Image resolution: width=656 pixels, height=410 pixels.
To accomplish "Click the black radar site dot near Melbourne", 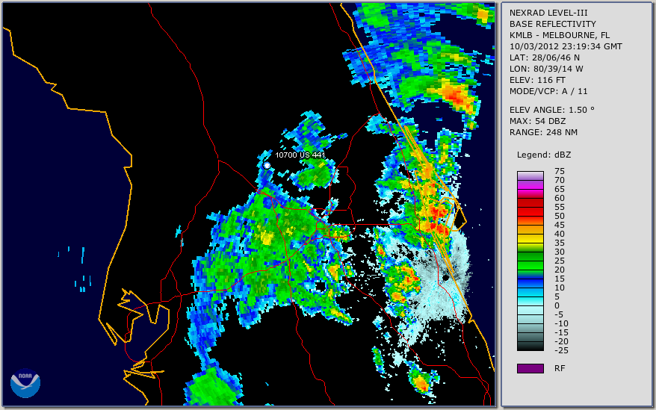I will 446,277.
